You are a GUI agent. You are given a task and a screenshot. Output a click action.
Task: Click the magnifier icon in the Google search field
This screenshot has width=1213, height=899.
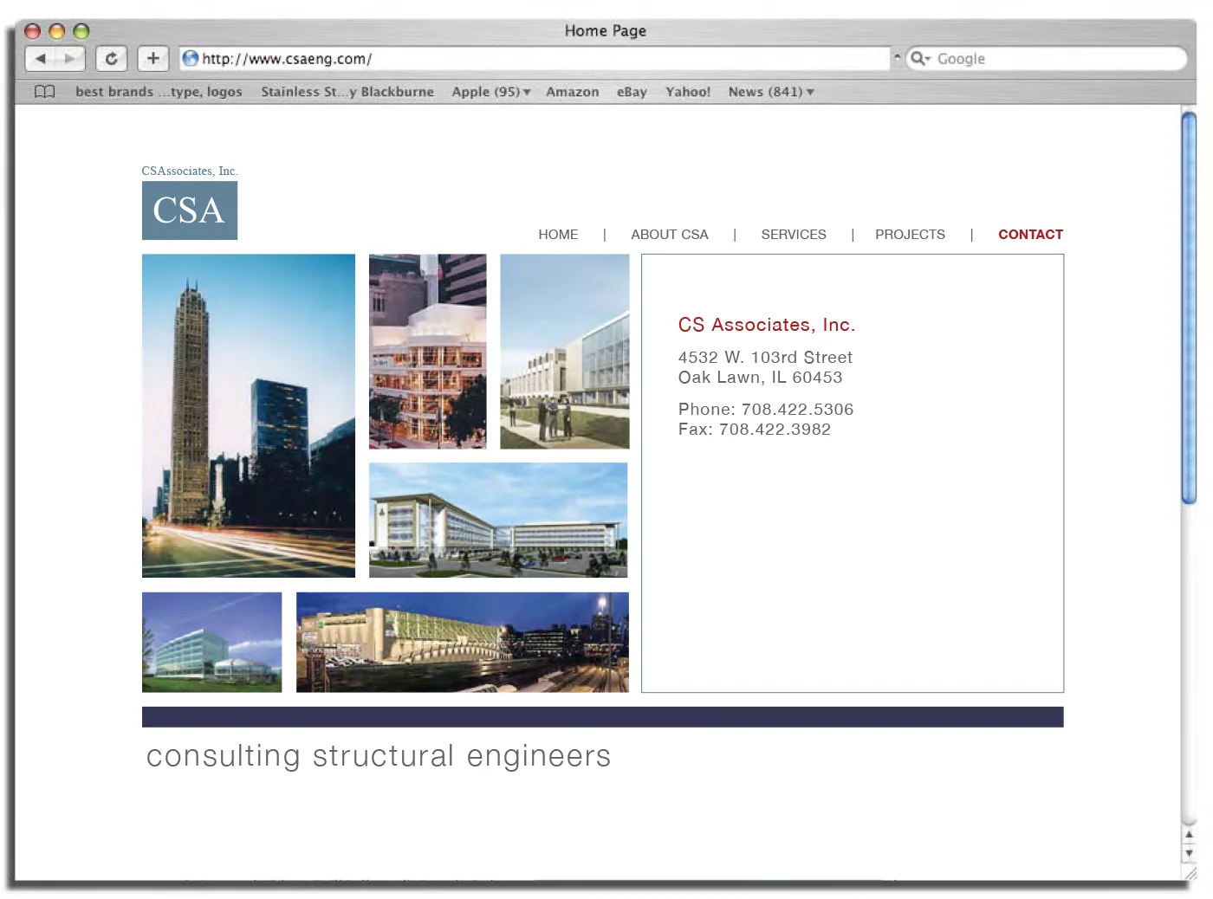click(919, 59)
